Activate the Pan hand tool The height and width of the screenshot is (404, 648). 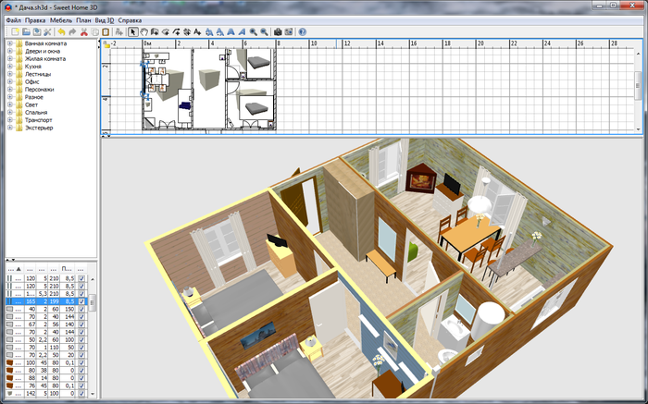[x=143, y=31]
